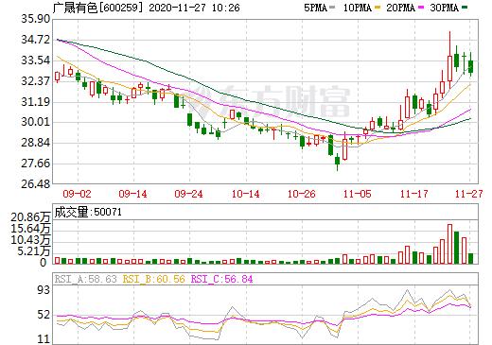This screenshot has height=345, width=492.
Task: Click the 11-17 date axis label
Action: click(x=413, y=194)
